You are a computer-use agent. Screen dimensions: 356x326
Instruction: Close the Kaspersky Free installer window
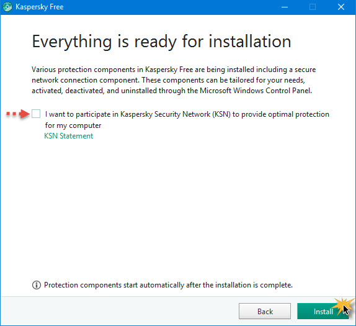pyautogui.click(x=341, y=7)
